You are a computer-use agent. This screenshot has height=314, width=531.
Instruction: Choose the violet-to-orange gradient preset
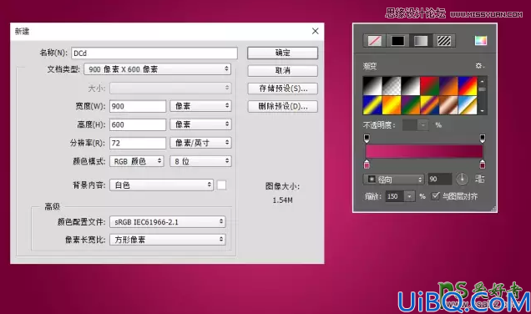click(448, 86)
